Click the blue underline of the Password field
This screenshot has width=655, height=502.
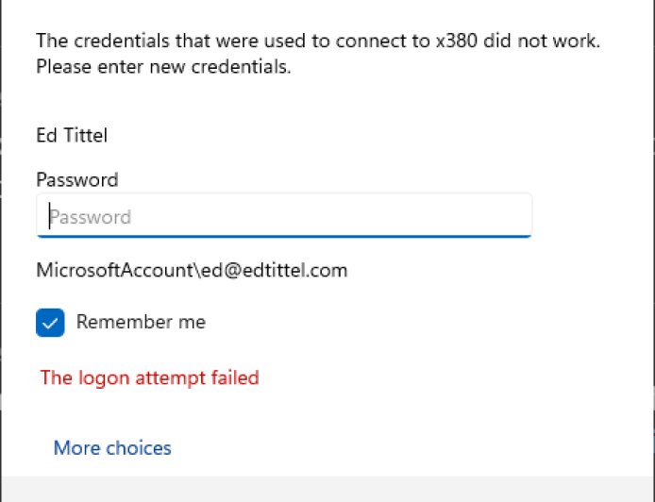coord(283,236)
